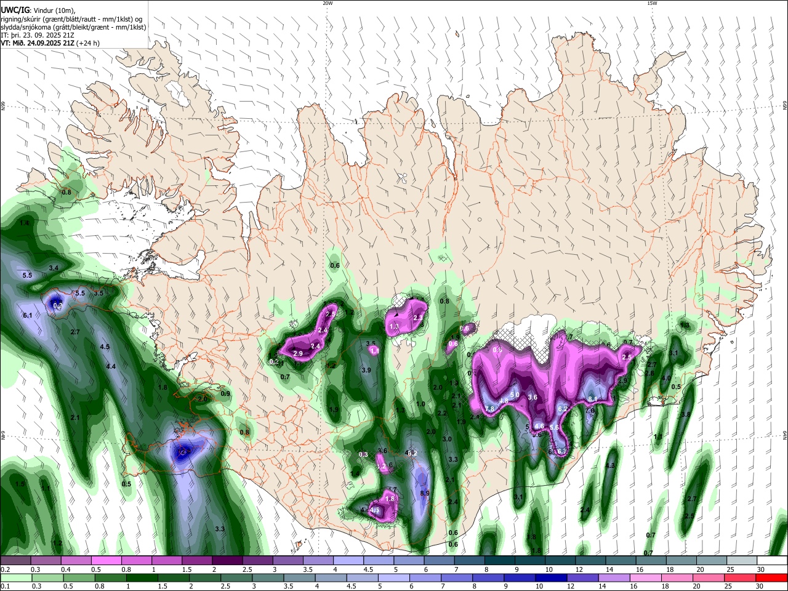Click the '8.9' precipitation value on the map
Viewport: 788px width, 591px height.
[x=425, y=493]
